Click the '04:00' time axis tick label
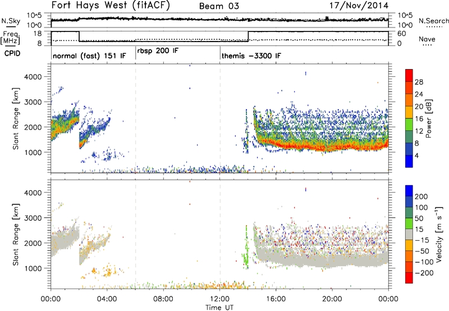 click(107, 299)
